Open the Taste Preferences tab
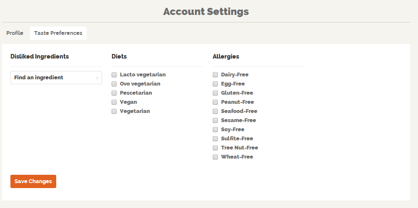Image resolution: width=418 pixels, height=208 pixels. pyautogui.click(x=58, y=33)
